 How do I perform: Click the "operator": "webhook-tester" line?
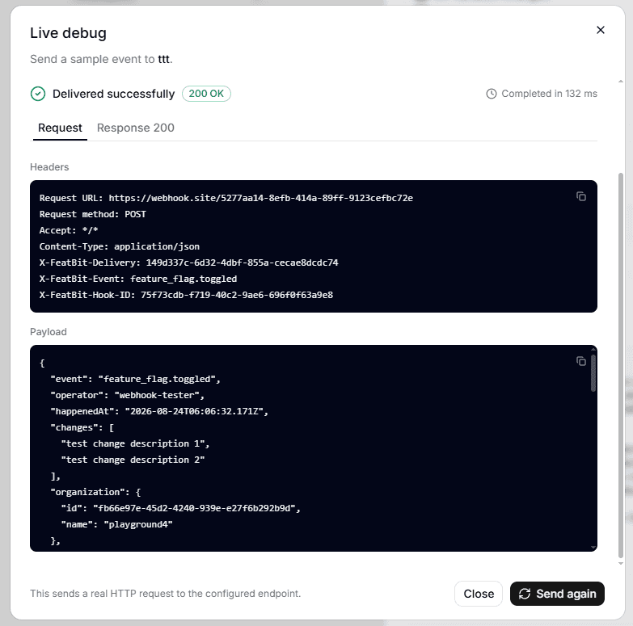[127, 395]
